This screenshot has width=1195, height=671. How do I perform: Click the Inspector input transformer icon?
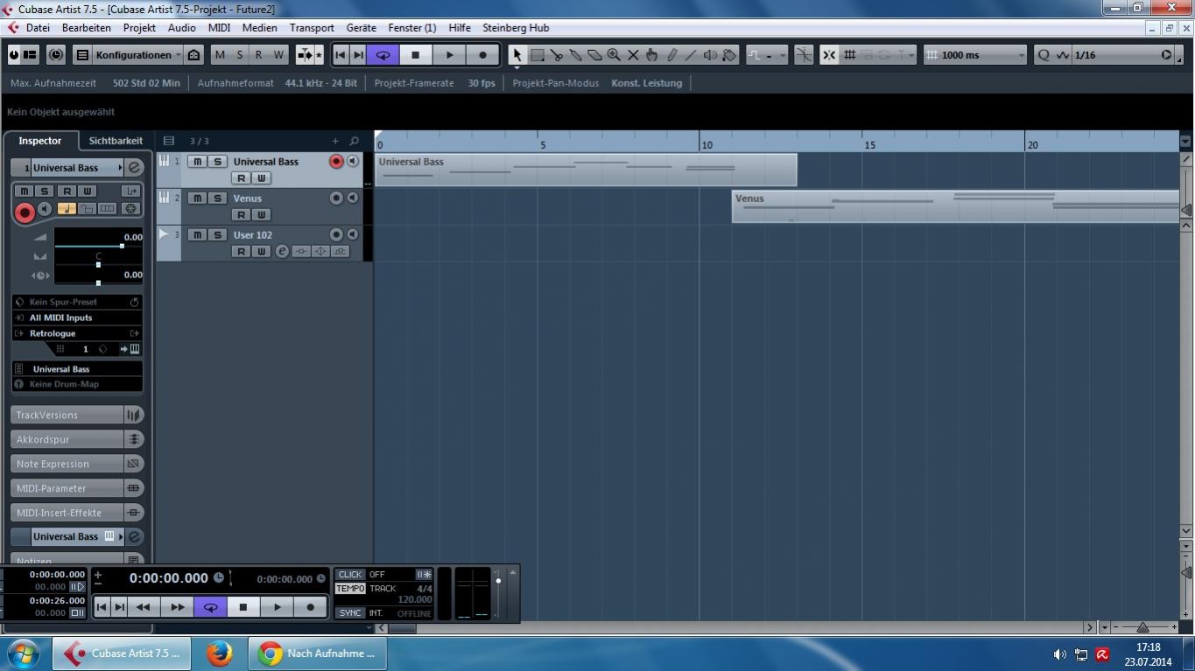point(132,191)
